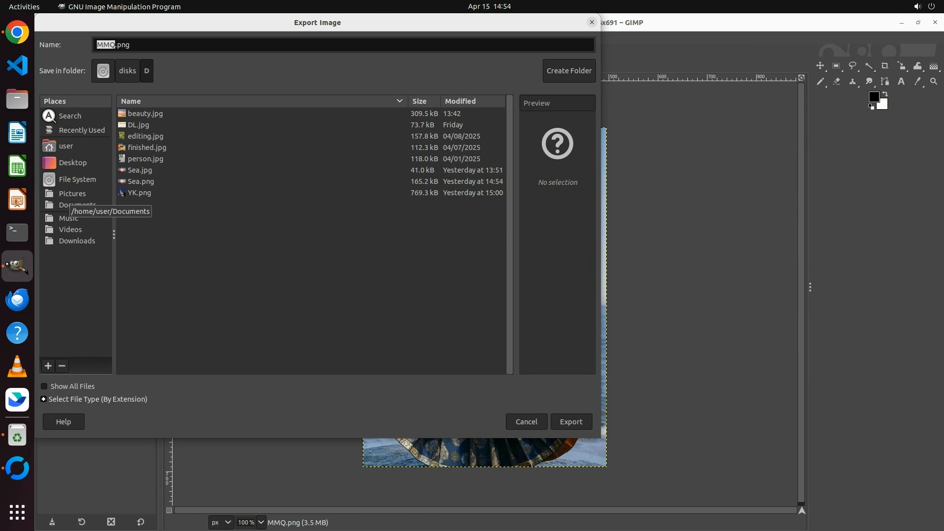This screenshot has width=944, height=531.
Task: Activate the Crop tool
Action: (885, 66)
